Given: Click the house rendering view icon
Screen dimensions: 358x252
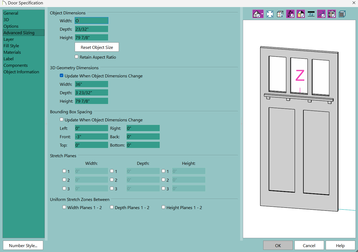Looking at the screenshot, I should (256, 14).
